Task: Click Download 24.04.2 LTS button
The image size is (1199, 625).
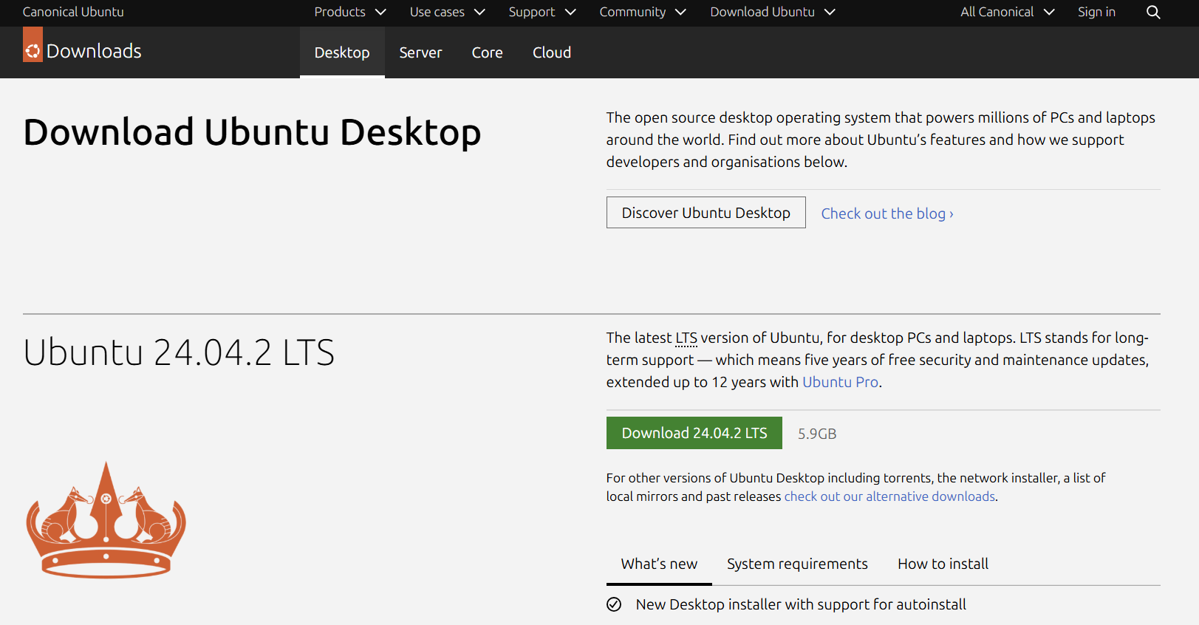Action: point(694,433)
